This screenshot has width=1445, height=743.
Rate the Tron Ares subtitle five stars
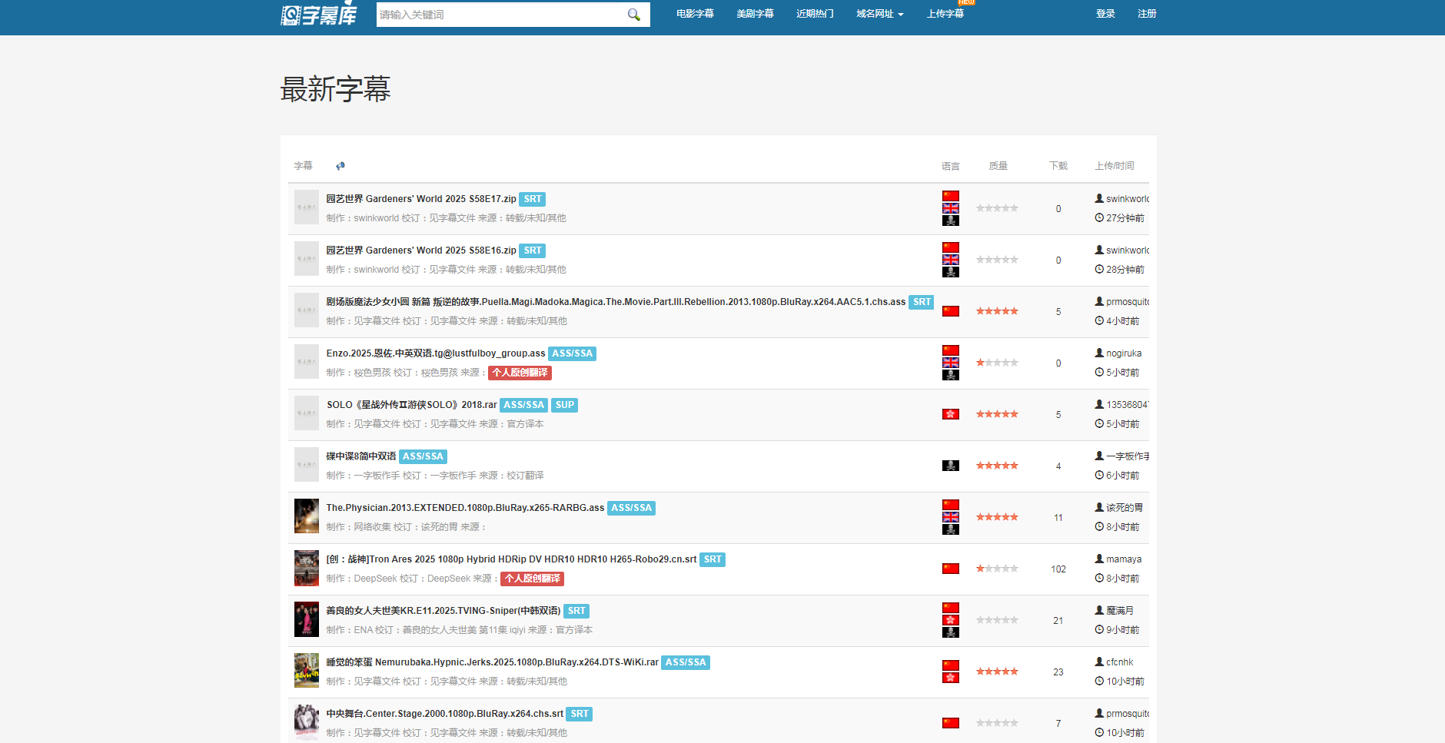[1014, 568]
